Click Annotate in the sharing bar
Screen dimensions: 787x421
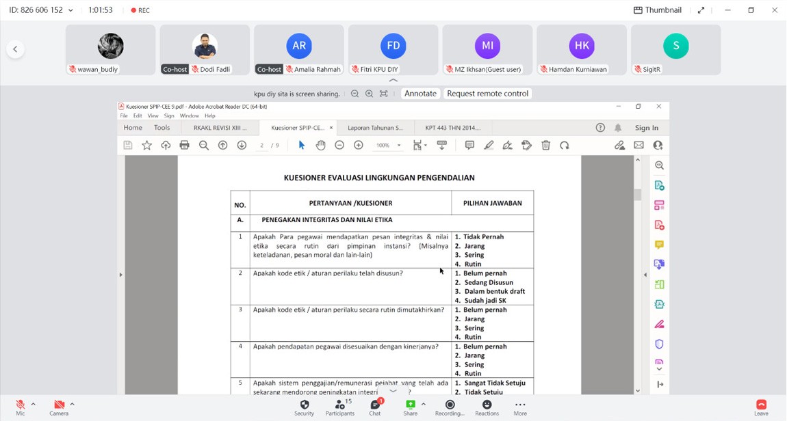[420, 94]
